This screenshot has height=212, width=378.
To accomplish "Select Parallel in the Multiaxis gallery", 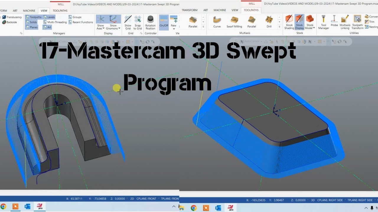I will click(x=252, y=22).
